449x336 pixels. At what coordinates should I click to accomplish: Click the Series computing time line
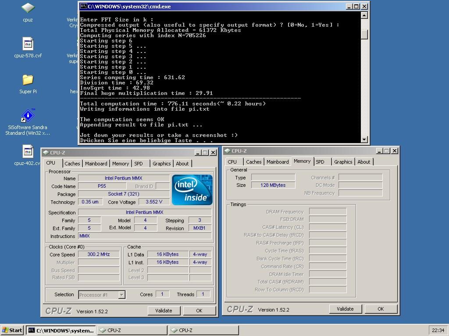pos(132,77)
